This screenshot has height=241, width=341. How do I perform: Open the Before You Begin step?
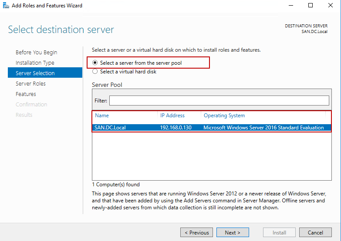36,52
